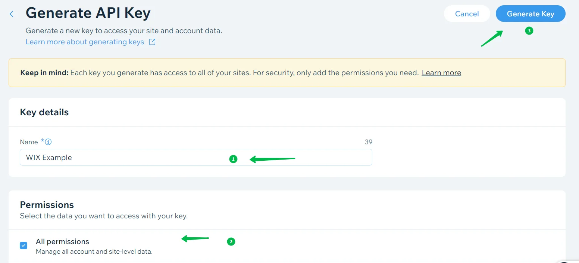Click the green numbered badge 3
This screenshot has height=263, width=579.
[x=529, y=31]
